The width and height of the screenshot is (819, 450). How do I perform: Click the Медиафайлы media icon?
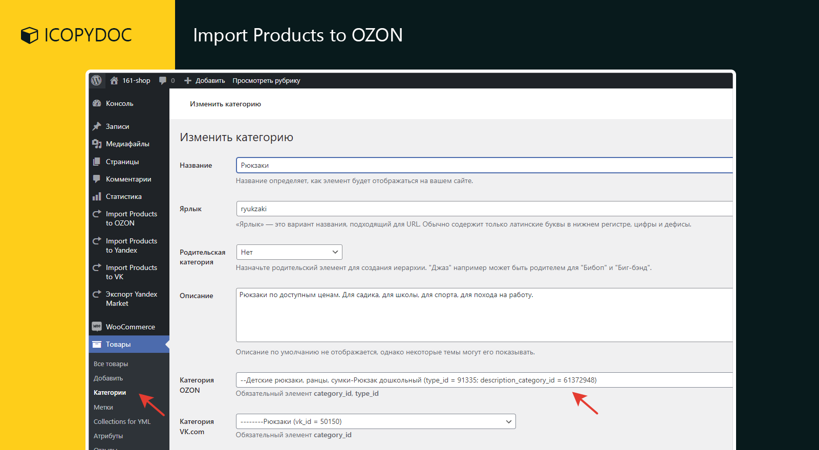pyautogui.click(x=97, y=144)
